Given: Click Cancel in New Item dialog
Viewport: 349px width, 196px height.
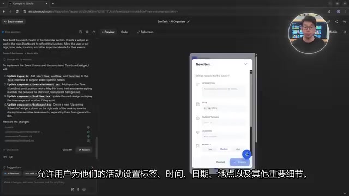Looking at the screenshot, I should pyautogui.click(x=220, y=162).
